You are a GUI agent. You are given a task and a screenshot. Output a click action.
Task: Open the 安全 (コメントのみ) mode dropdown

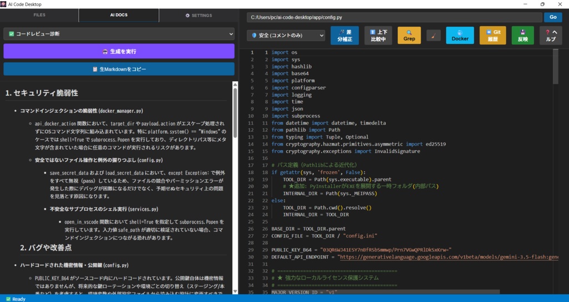click(286, 35)
